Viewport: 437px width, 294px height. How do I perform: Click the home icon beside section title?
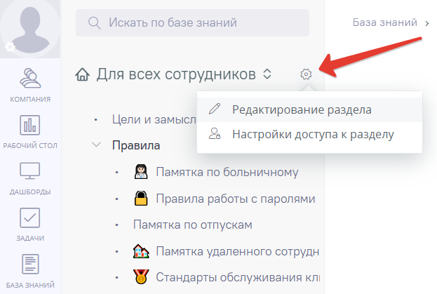coord(82,74)
